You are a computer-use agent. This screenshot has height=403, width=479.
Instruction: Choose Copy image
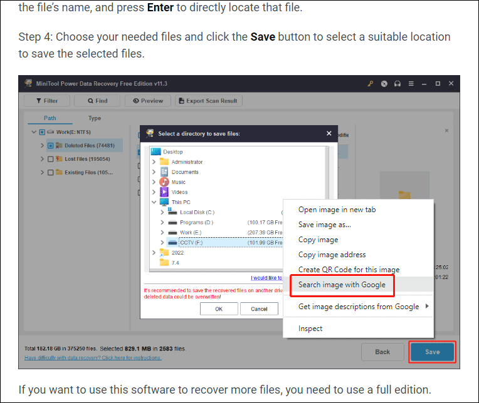(x=359, y=239)
